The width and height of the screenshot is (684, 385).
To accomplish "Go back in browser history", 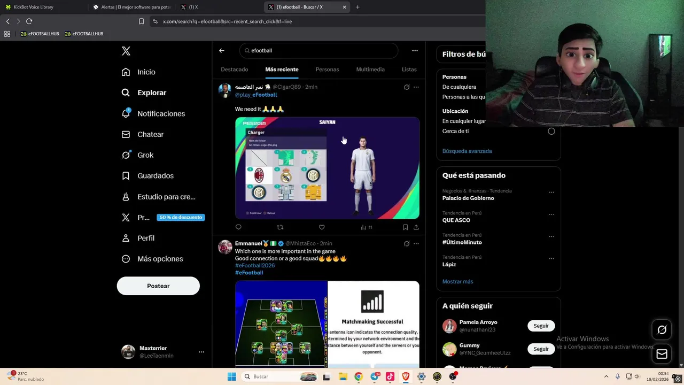I will pos(7,21).
